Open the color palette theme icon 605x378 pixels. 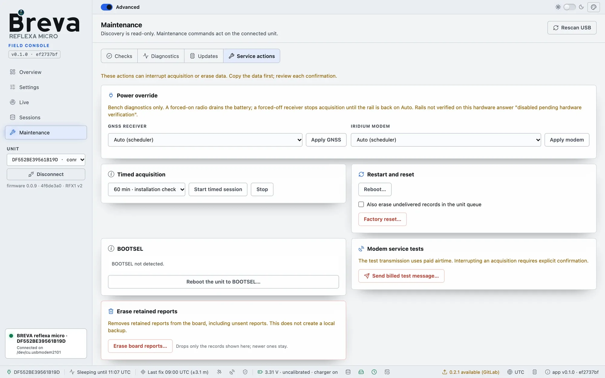[x=594, y=7]
